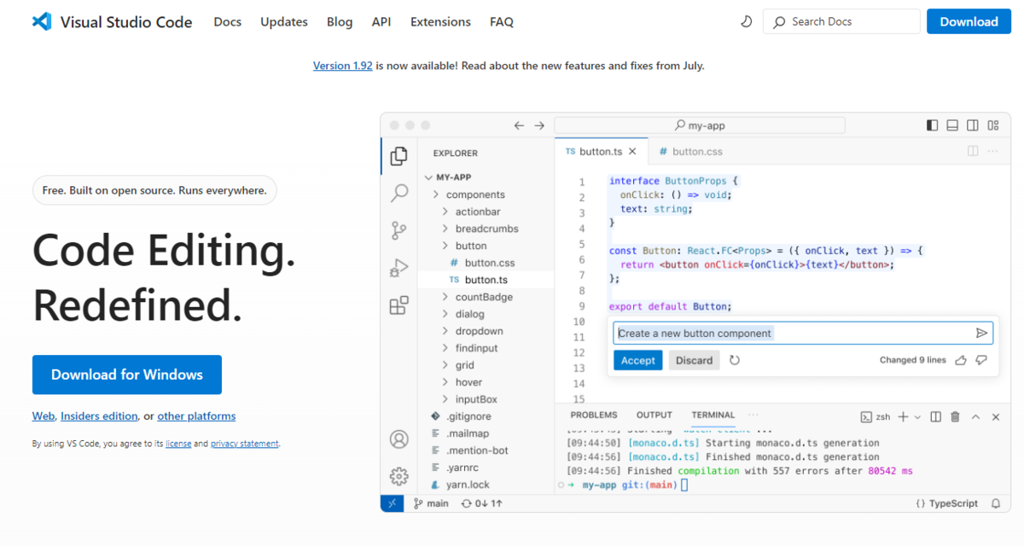The height and width of the screenshot is (546, 1024).
Task: Switch to the PROBLEMS panel tab
Action: pyautogui.click(x=594, y=415)
